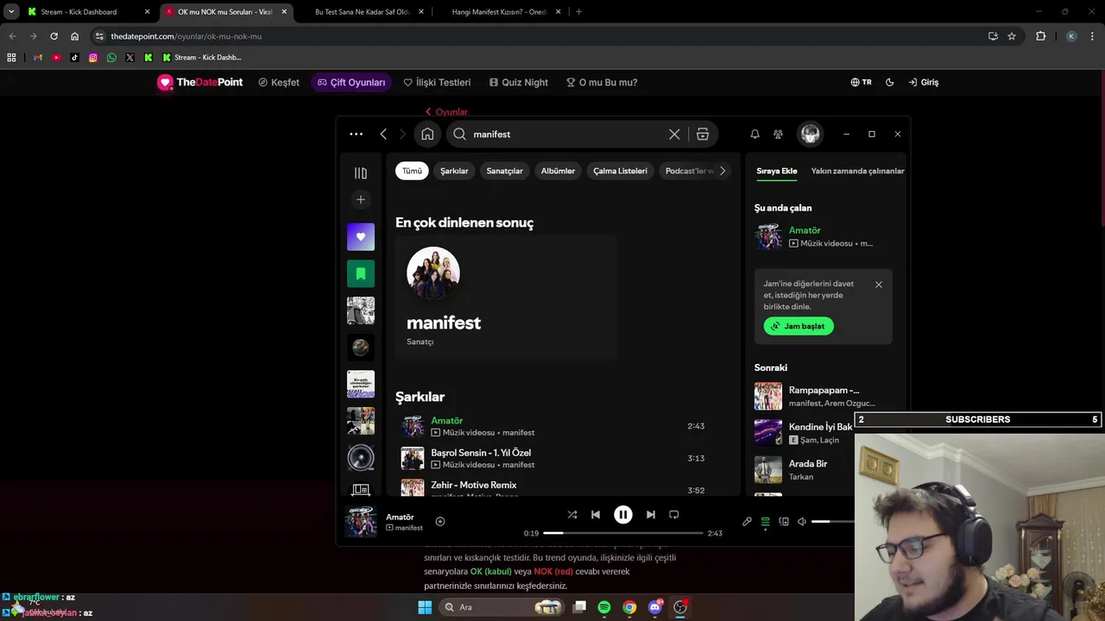Open Quiz Night on TheDatePoint navbar
Image resolution: width=1105 pixels, height=621 pixels.
519,83
